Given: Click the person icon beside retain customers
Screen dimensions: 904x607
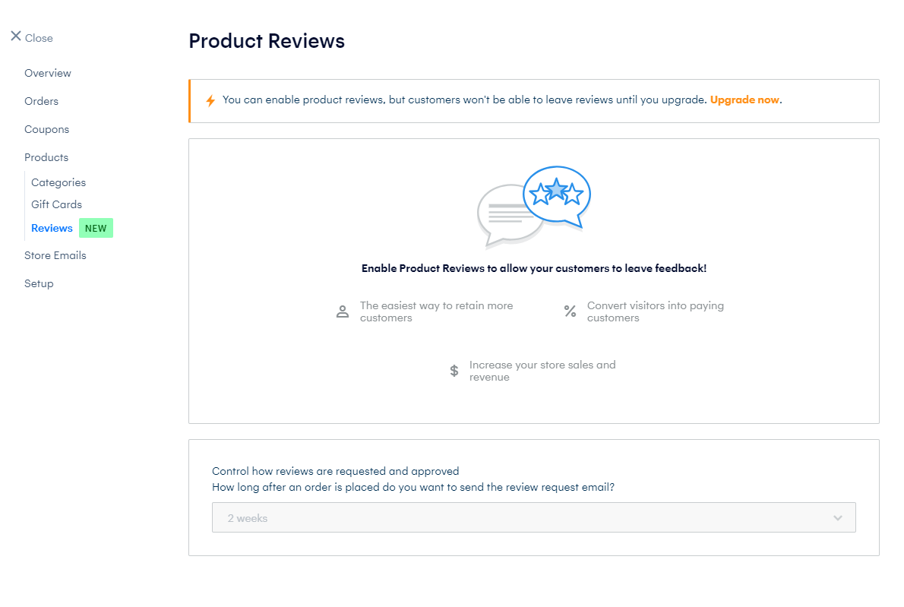Looking at the screenshot, I should [343, 312].
